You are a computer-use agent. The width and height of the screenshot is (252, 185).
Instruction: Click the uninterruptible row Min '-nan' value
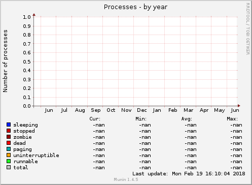[x=145, y=156]
